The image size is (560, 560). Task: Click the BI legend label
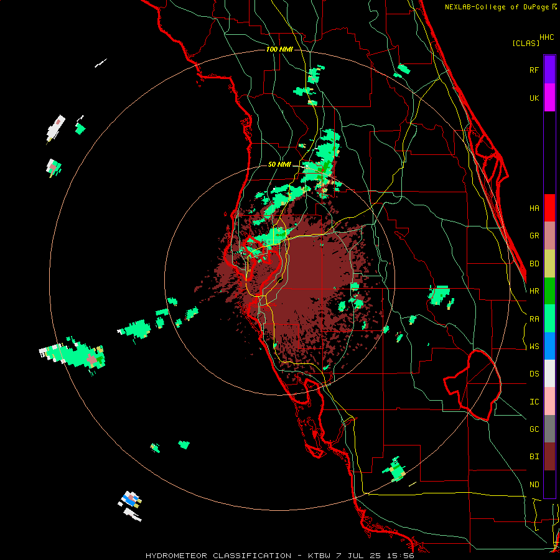(534, 457)
